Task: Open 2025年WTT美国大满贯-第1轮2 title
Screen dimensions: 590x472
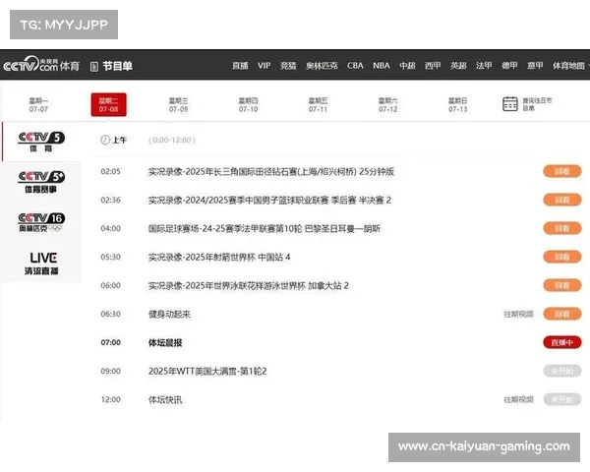Action: pos(207,372)
